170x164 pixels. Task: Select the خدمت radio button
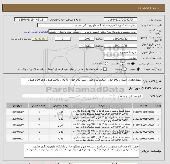click(x=121, y=64)
